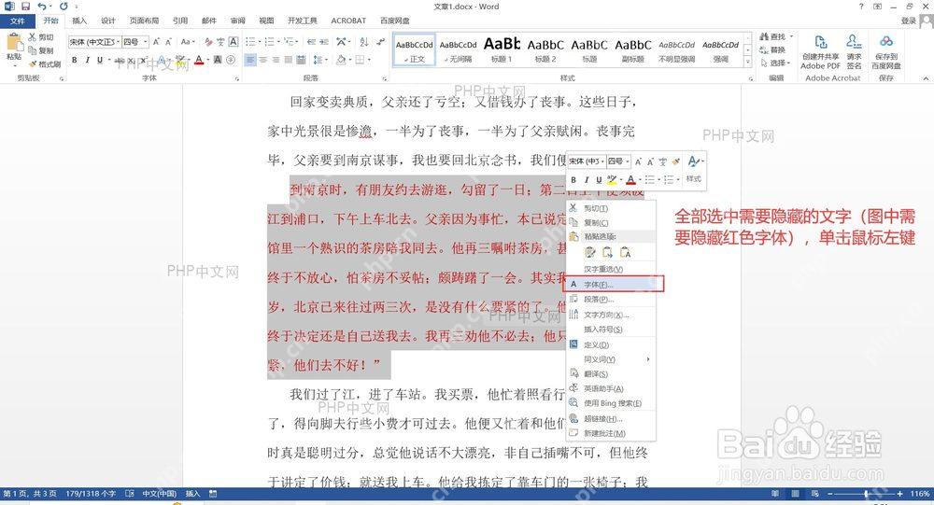934x505 pixels.
Task: Expand the 同义词(Y) submenu arrow
Action: [x=648, y=359]
